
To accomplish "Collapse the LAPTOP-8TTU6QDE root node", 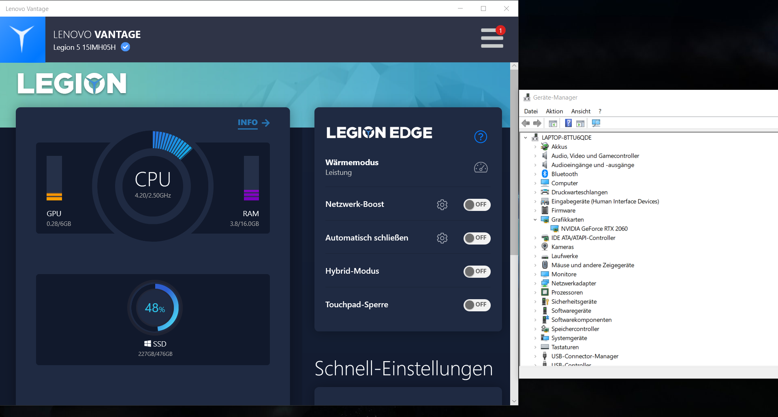I will point(526,138).
